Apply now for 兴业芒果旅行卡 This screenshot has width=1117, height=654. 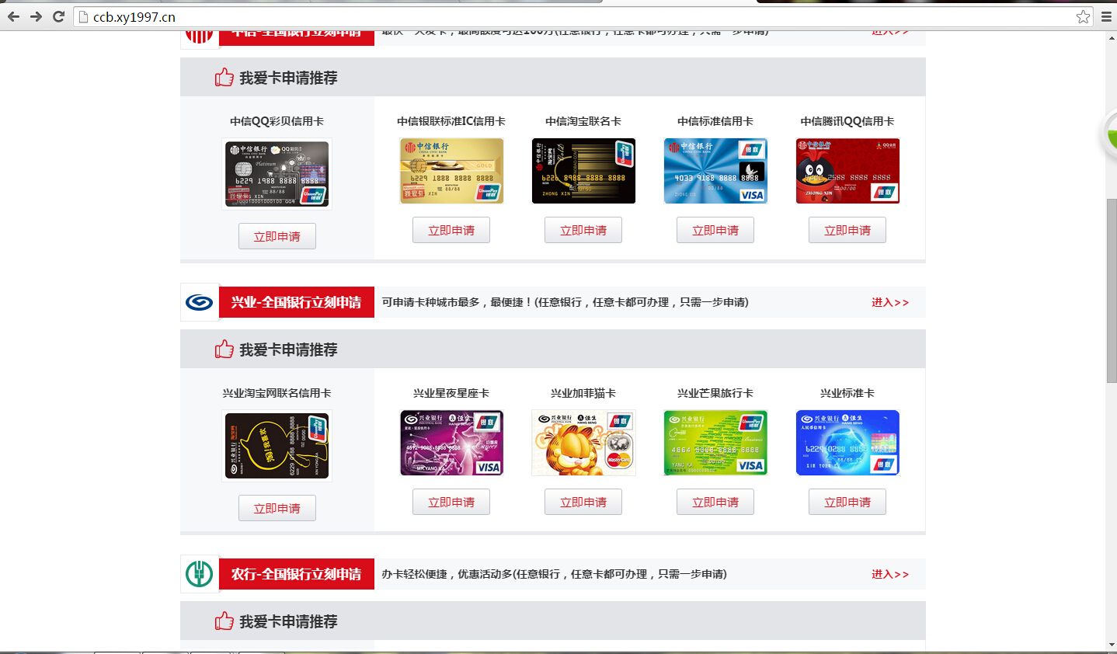pyautogui.click(x=715, y=502)
